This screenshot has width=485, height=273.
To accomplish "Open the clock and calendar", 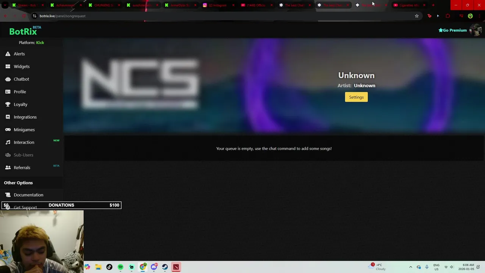I will tap(466, 267).
